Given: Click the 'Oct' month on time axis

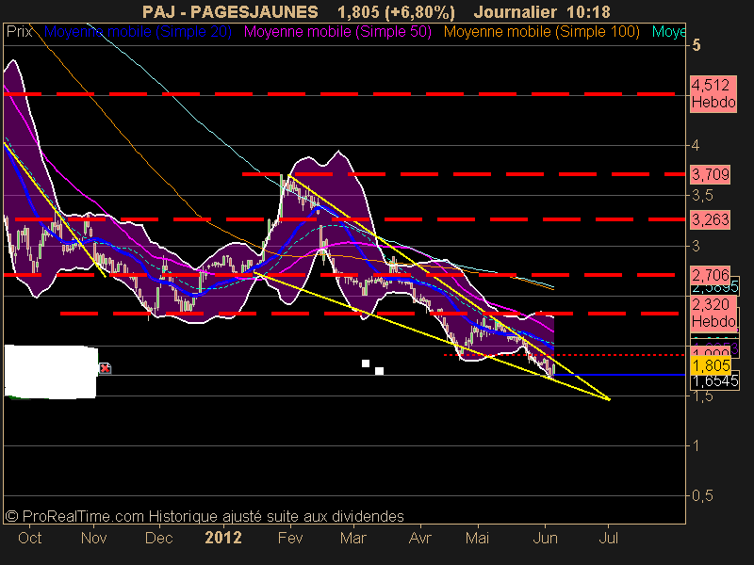Looking at the screenshot, I should (30, 537).
